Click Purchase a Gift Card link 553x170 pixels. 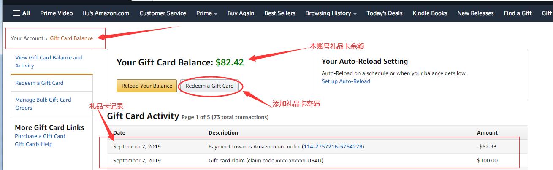(40, 136)
